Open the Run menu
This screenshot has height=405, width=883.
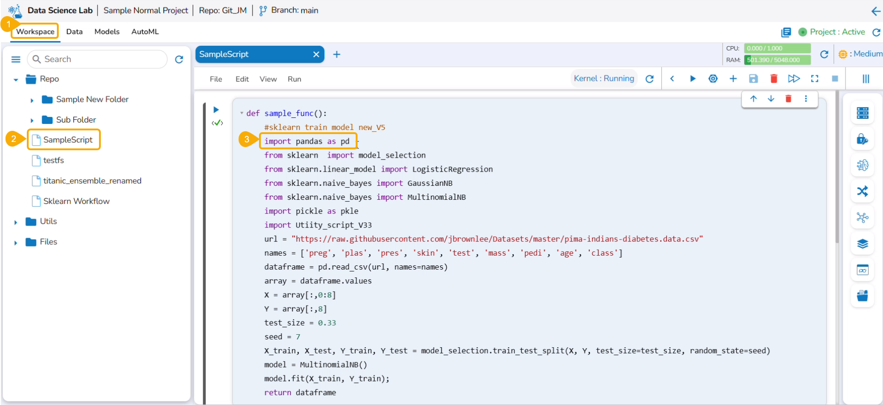(294, 79)
